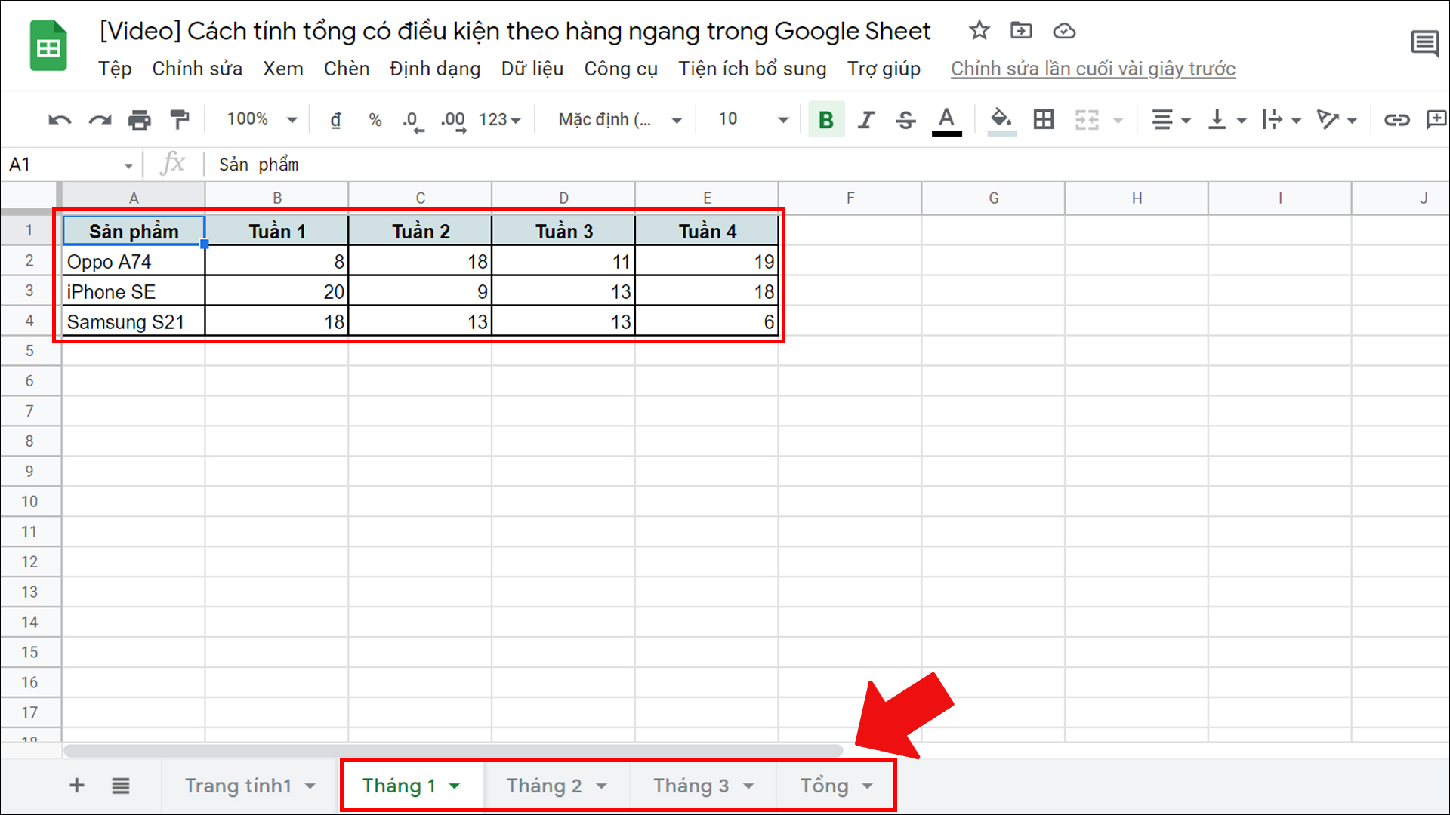Click the document title text
The width and height of the screenshot is (1450, 815).
coord(515,31)
